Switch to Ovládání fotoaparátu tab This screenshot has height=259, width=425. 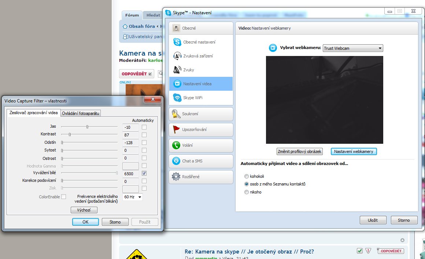(81, 113)
